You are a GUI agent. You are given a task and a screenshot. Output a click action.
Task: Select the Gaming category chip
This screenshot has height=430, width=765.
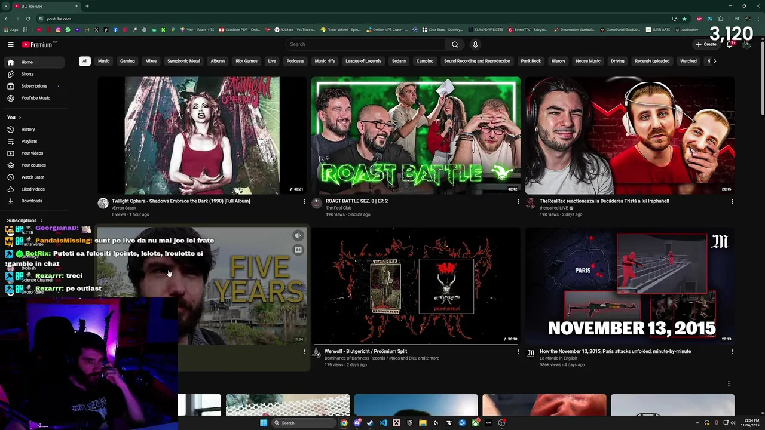click(127, 61)
